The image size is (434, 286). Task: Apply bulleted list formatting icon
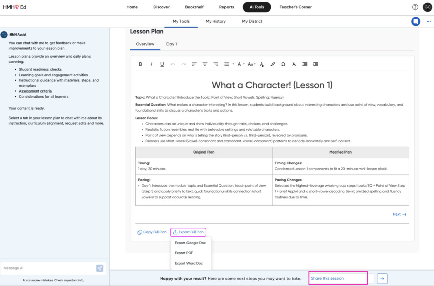[x=226, y=64]
